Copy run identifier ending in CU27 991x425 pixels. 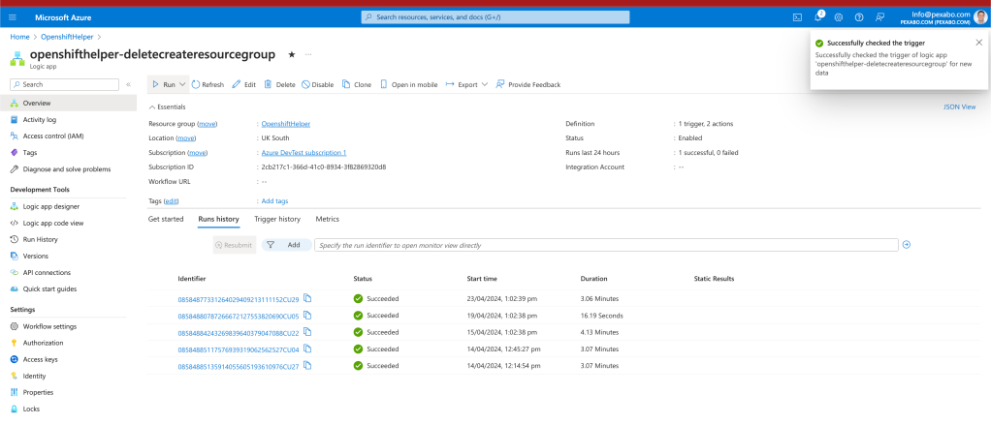(307, 364)
